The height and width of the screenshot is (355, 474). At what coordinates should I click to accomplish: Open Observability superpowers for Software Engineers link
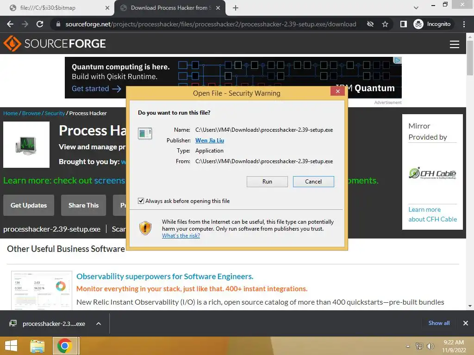pos(165,276)
